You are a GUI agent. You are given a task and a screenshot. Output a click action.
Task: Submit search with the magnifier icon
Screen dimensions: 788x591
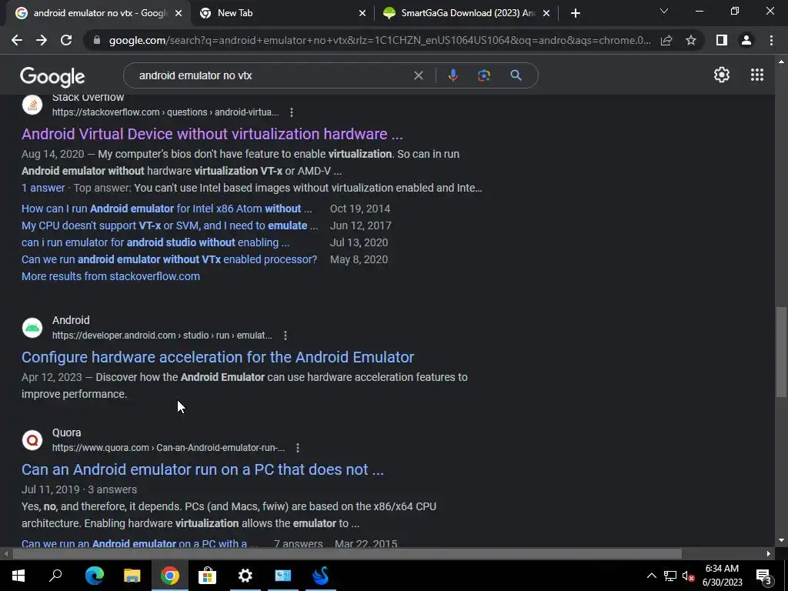pos(516,75)
